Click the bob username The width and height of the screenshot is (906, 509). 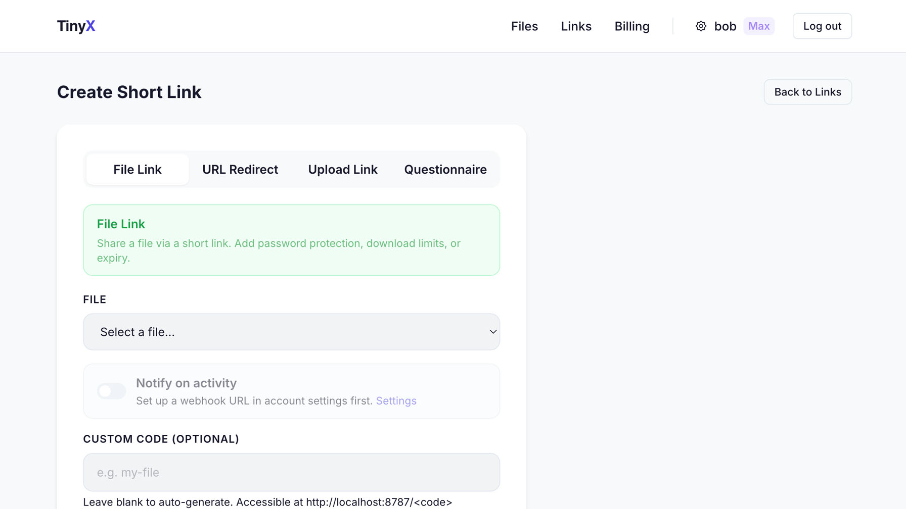pos(725,26)
